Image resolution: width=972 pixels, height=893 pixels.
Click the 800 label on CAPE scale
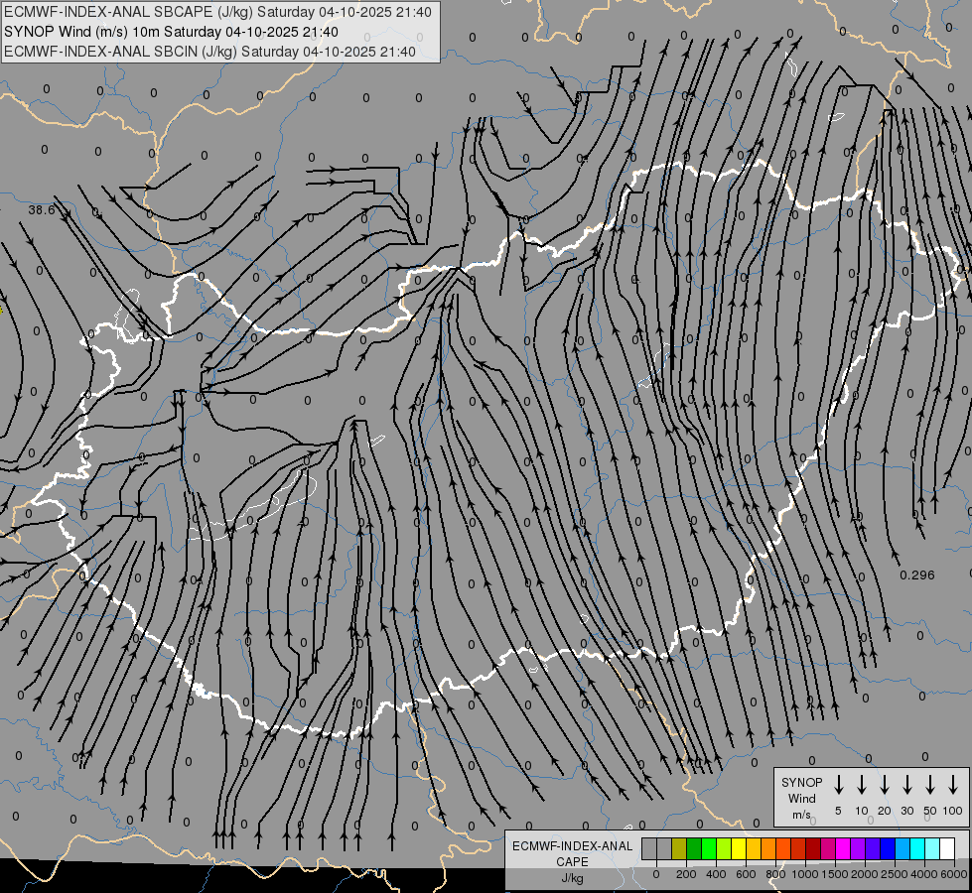coord(775,874)
